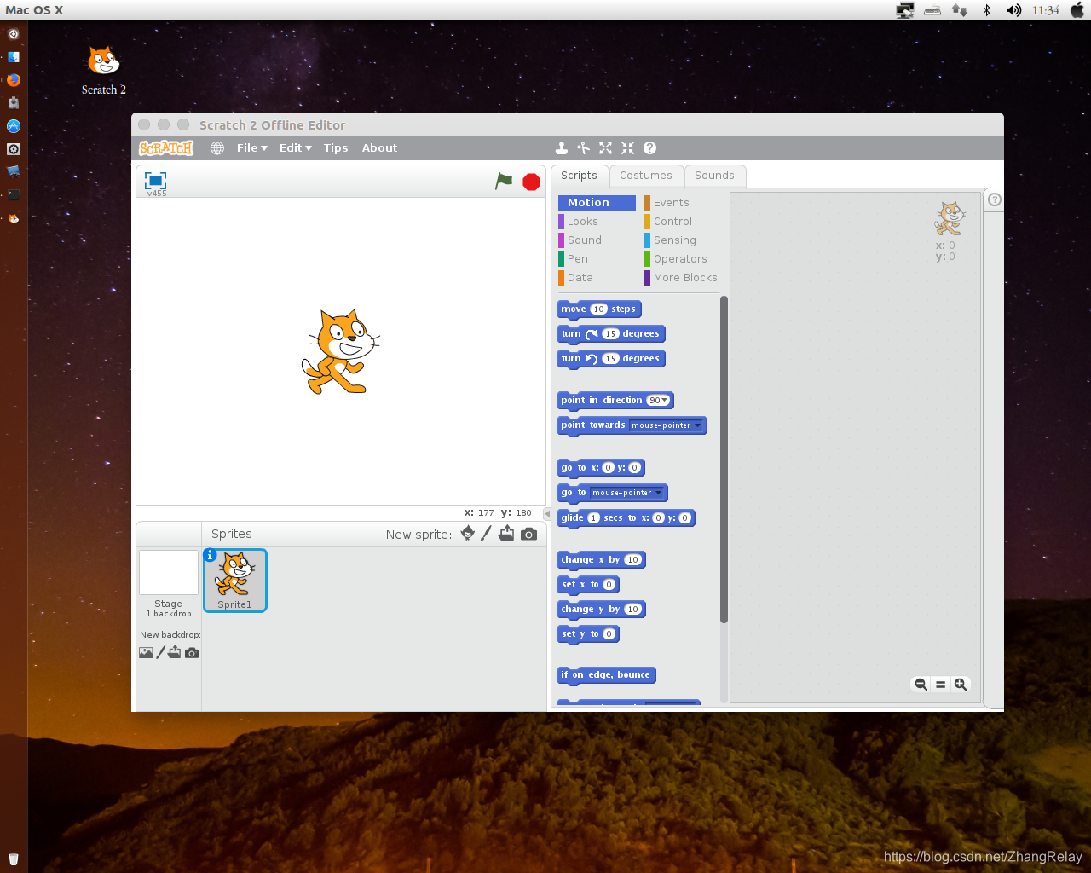Click the Sprite1 info badge
This screenshot has width=1091, height=873.
(x=210, y=554)
